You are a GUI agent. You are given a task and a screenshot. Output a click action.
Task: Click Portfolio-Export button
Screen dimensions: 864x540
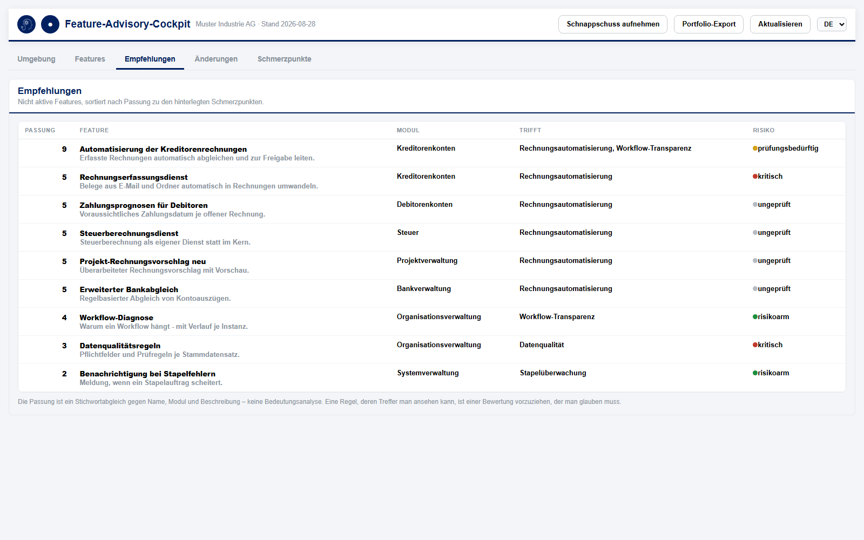point(708,24)
